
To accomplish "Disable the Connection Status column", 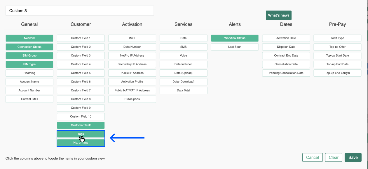I will coord(29,47).
